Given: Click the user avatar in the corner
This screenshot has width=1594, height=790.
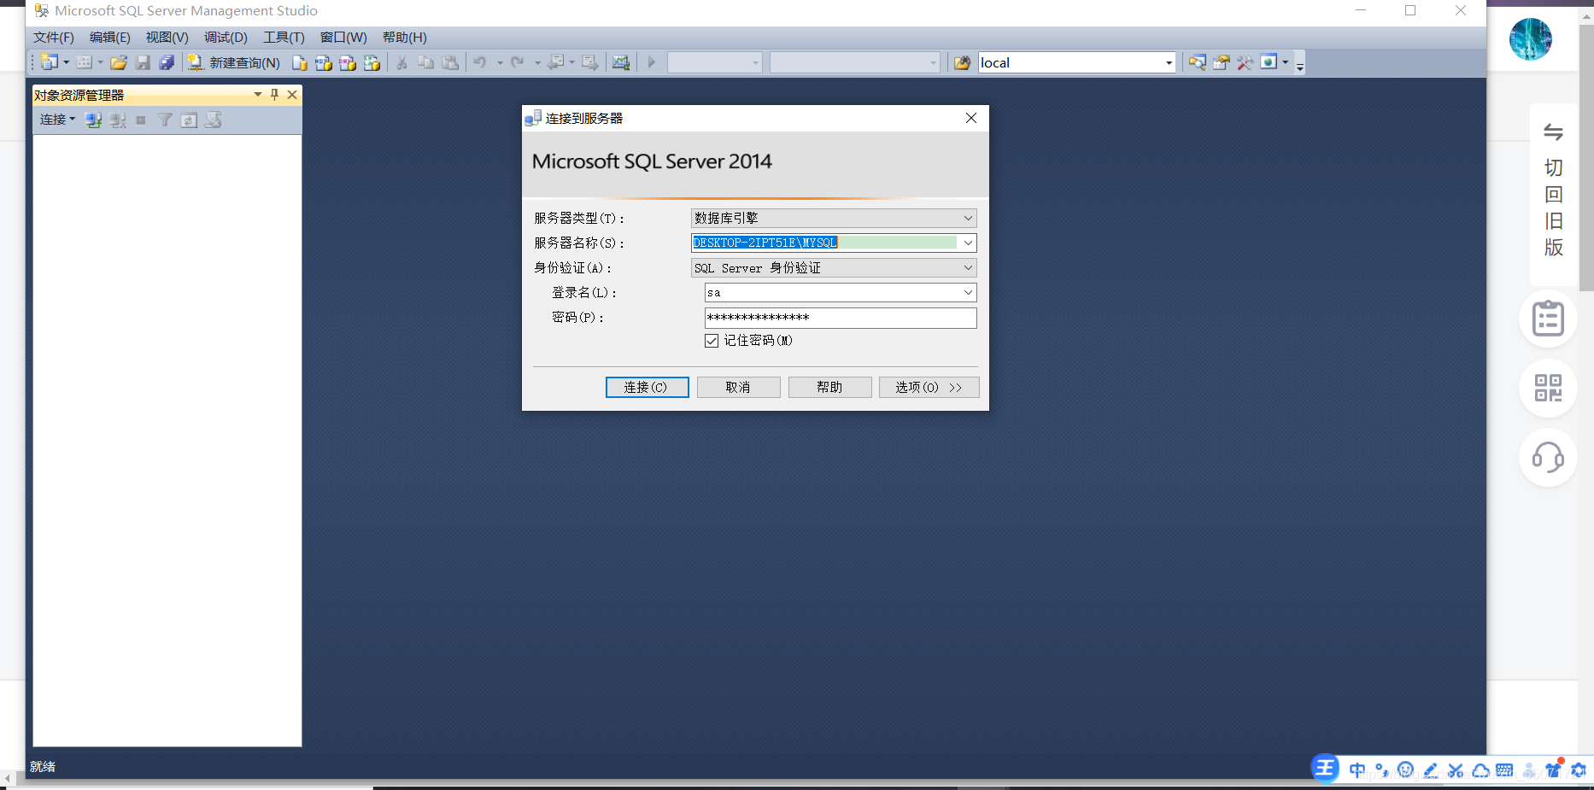Looking at the screenshot, I should (1531, 39).
